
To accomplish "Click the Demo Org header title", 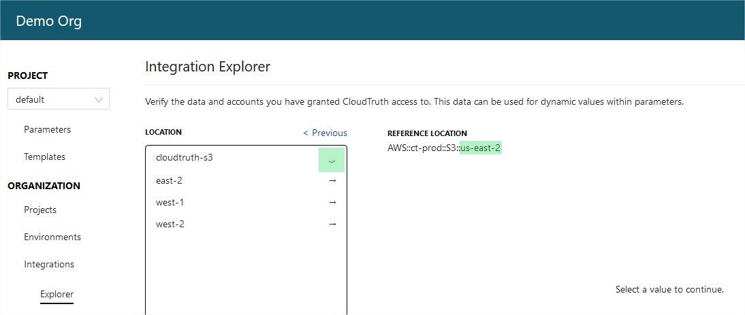I will pos(49,21).
